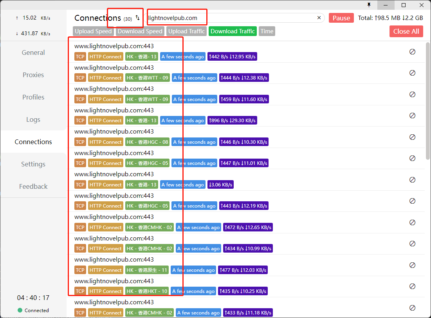The width and height of the screenshot is (431, 318).
Task: Pause the connections list updates
Action: coord(341,18)
